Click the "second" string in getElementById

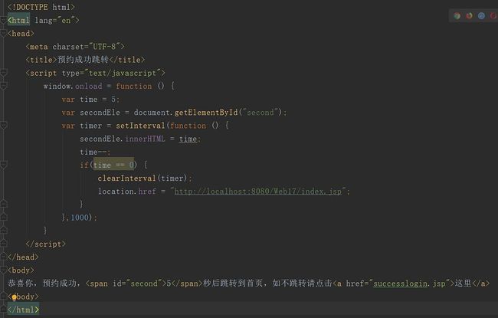(260, 113)
